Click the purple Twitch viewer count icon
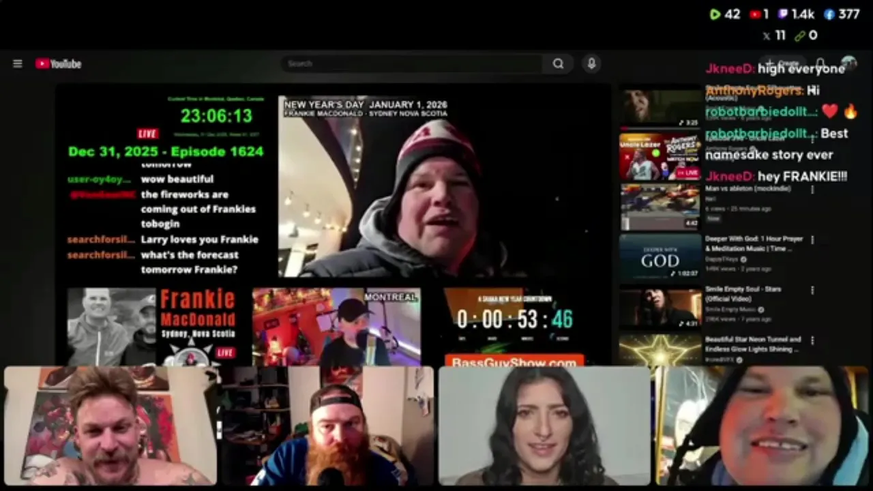This screenshot has width=873, height=491. 782,14
